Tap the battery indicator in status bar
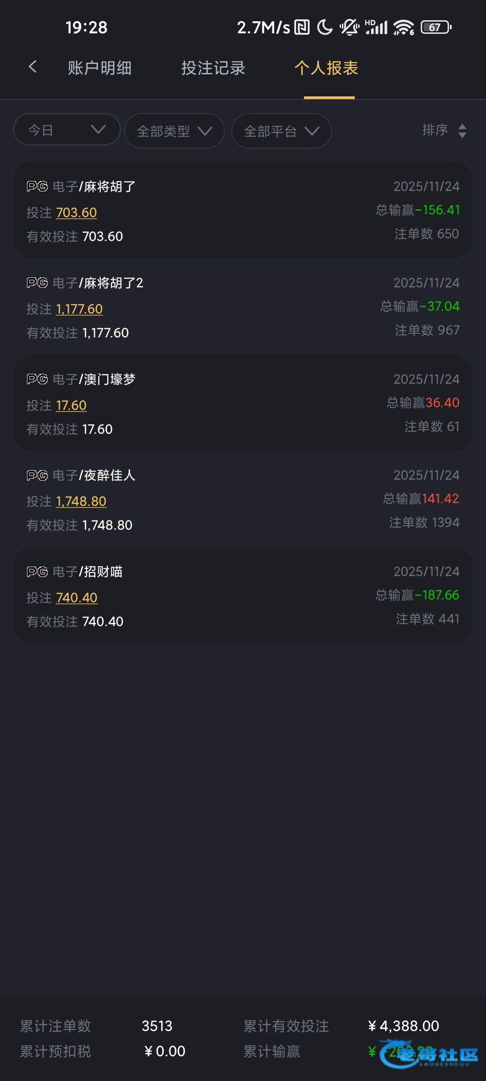 click(436, 27)
